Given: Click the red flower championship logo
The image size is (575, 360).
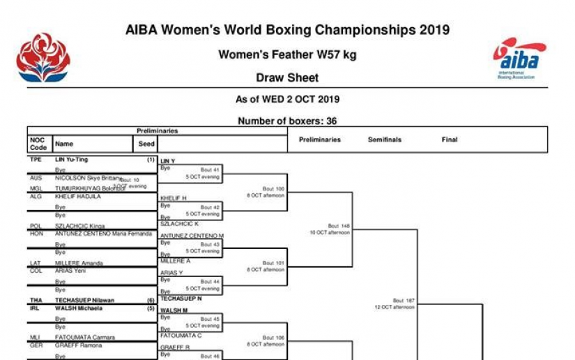Looking at the screenshot, I should (x=43, y=58).
